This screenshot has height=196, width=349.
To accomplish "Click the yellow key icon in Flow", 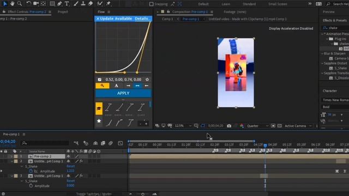I will click(x=103, y=85).
